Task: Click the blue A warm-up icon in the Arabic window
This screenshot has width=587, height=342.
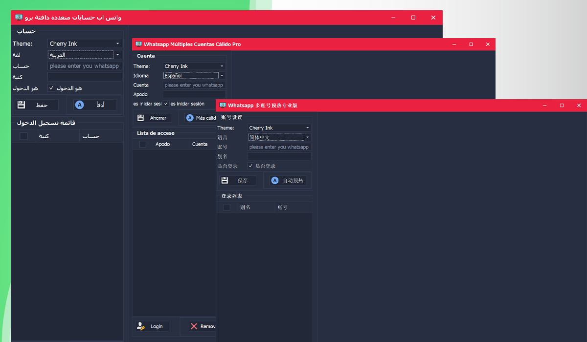Action: (x=79, y=105)
